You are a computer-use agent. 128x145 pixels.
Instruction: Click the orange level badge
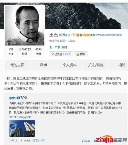tap(87, 35)
